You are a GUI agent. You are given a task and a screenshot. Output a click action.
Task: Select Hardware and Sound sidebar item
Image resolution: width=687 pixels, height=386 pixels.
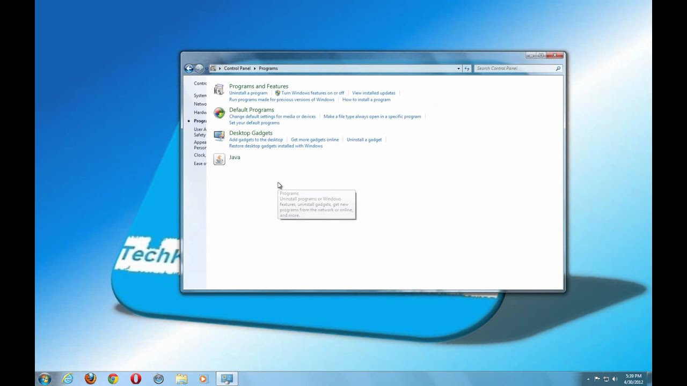coord(200,113)
